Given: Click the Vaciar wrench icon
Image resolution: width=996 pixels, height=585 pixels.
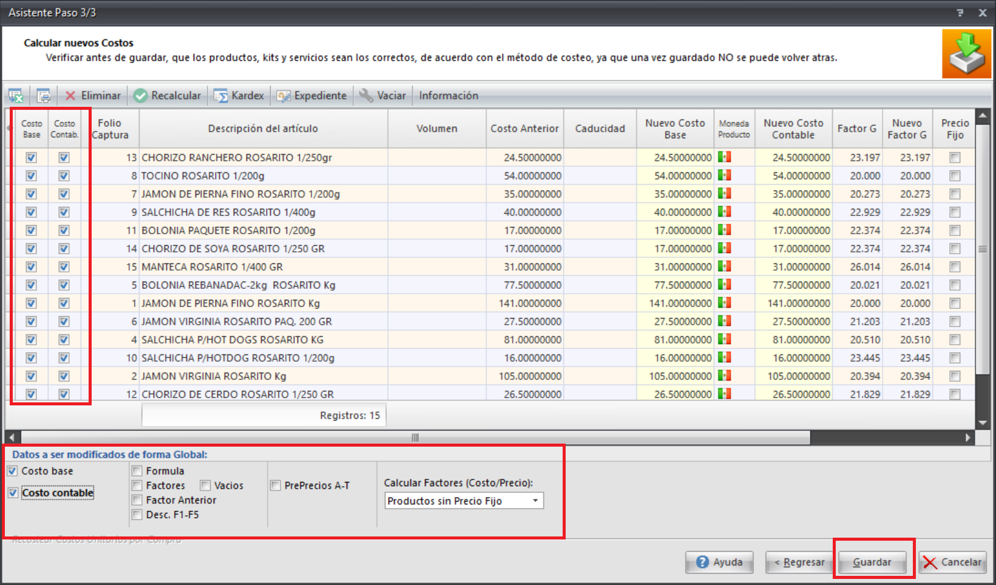Looking at the screenshot, I should click(x=366, y=95).
